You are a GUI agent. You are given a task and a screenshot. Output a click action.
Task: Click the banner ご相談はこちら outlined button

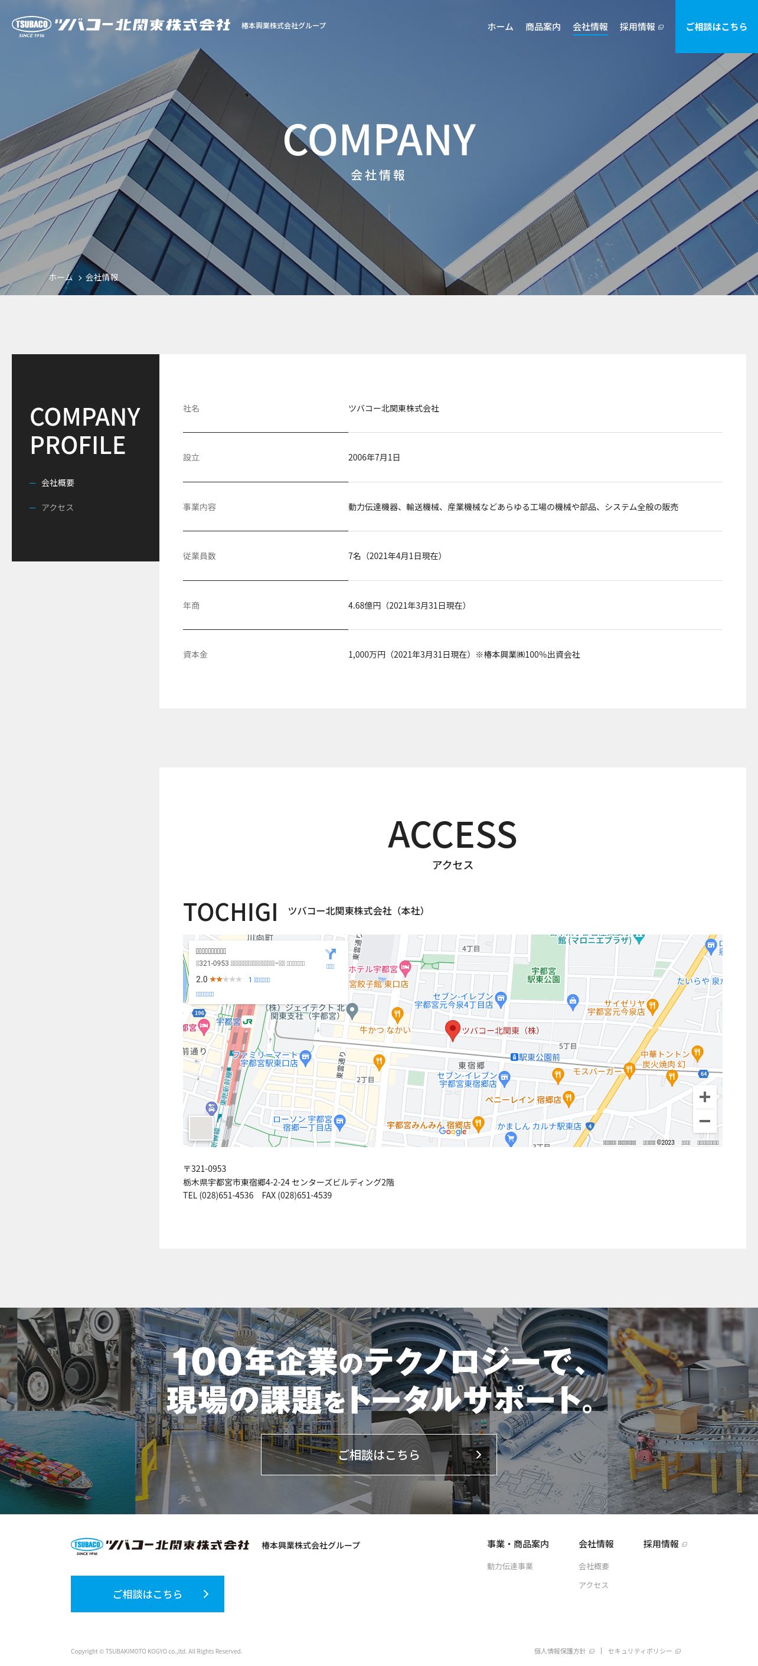point(378,1455)
